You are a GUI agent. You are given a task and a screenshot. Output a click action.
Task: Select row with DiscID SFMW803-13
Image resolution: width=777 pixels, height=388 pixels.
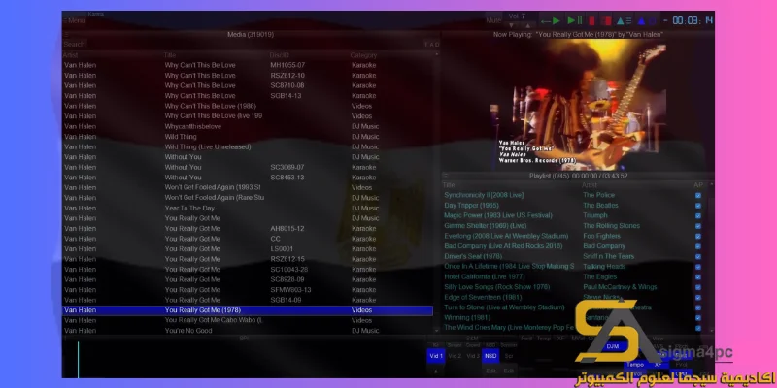point(248,290)
